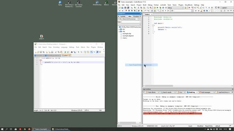Toggle Word wrap in Notepad++ toolbar

tap(91, 52)
